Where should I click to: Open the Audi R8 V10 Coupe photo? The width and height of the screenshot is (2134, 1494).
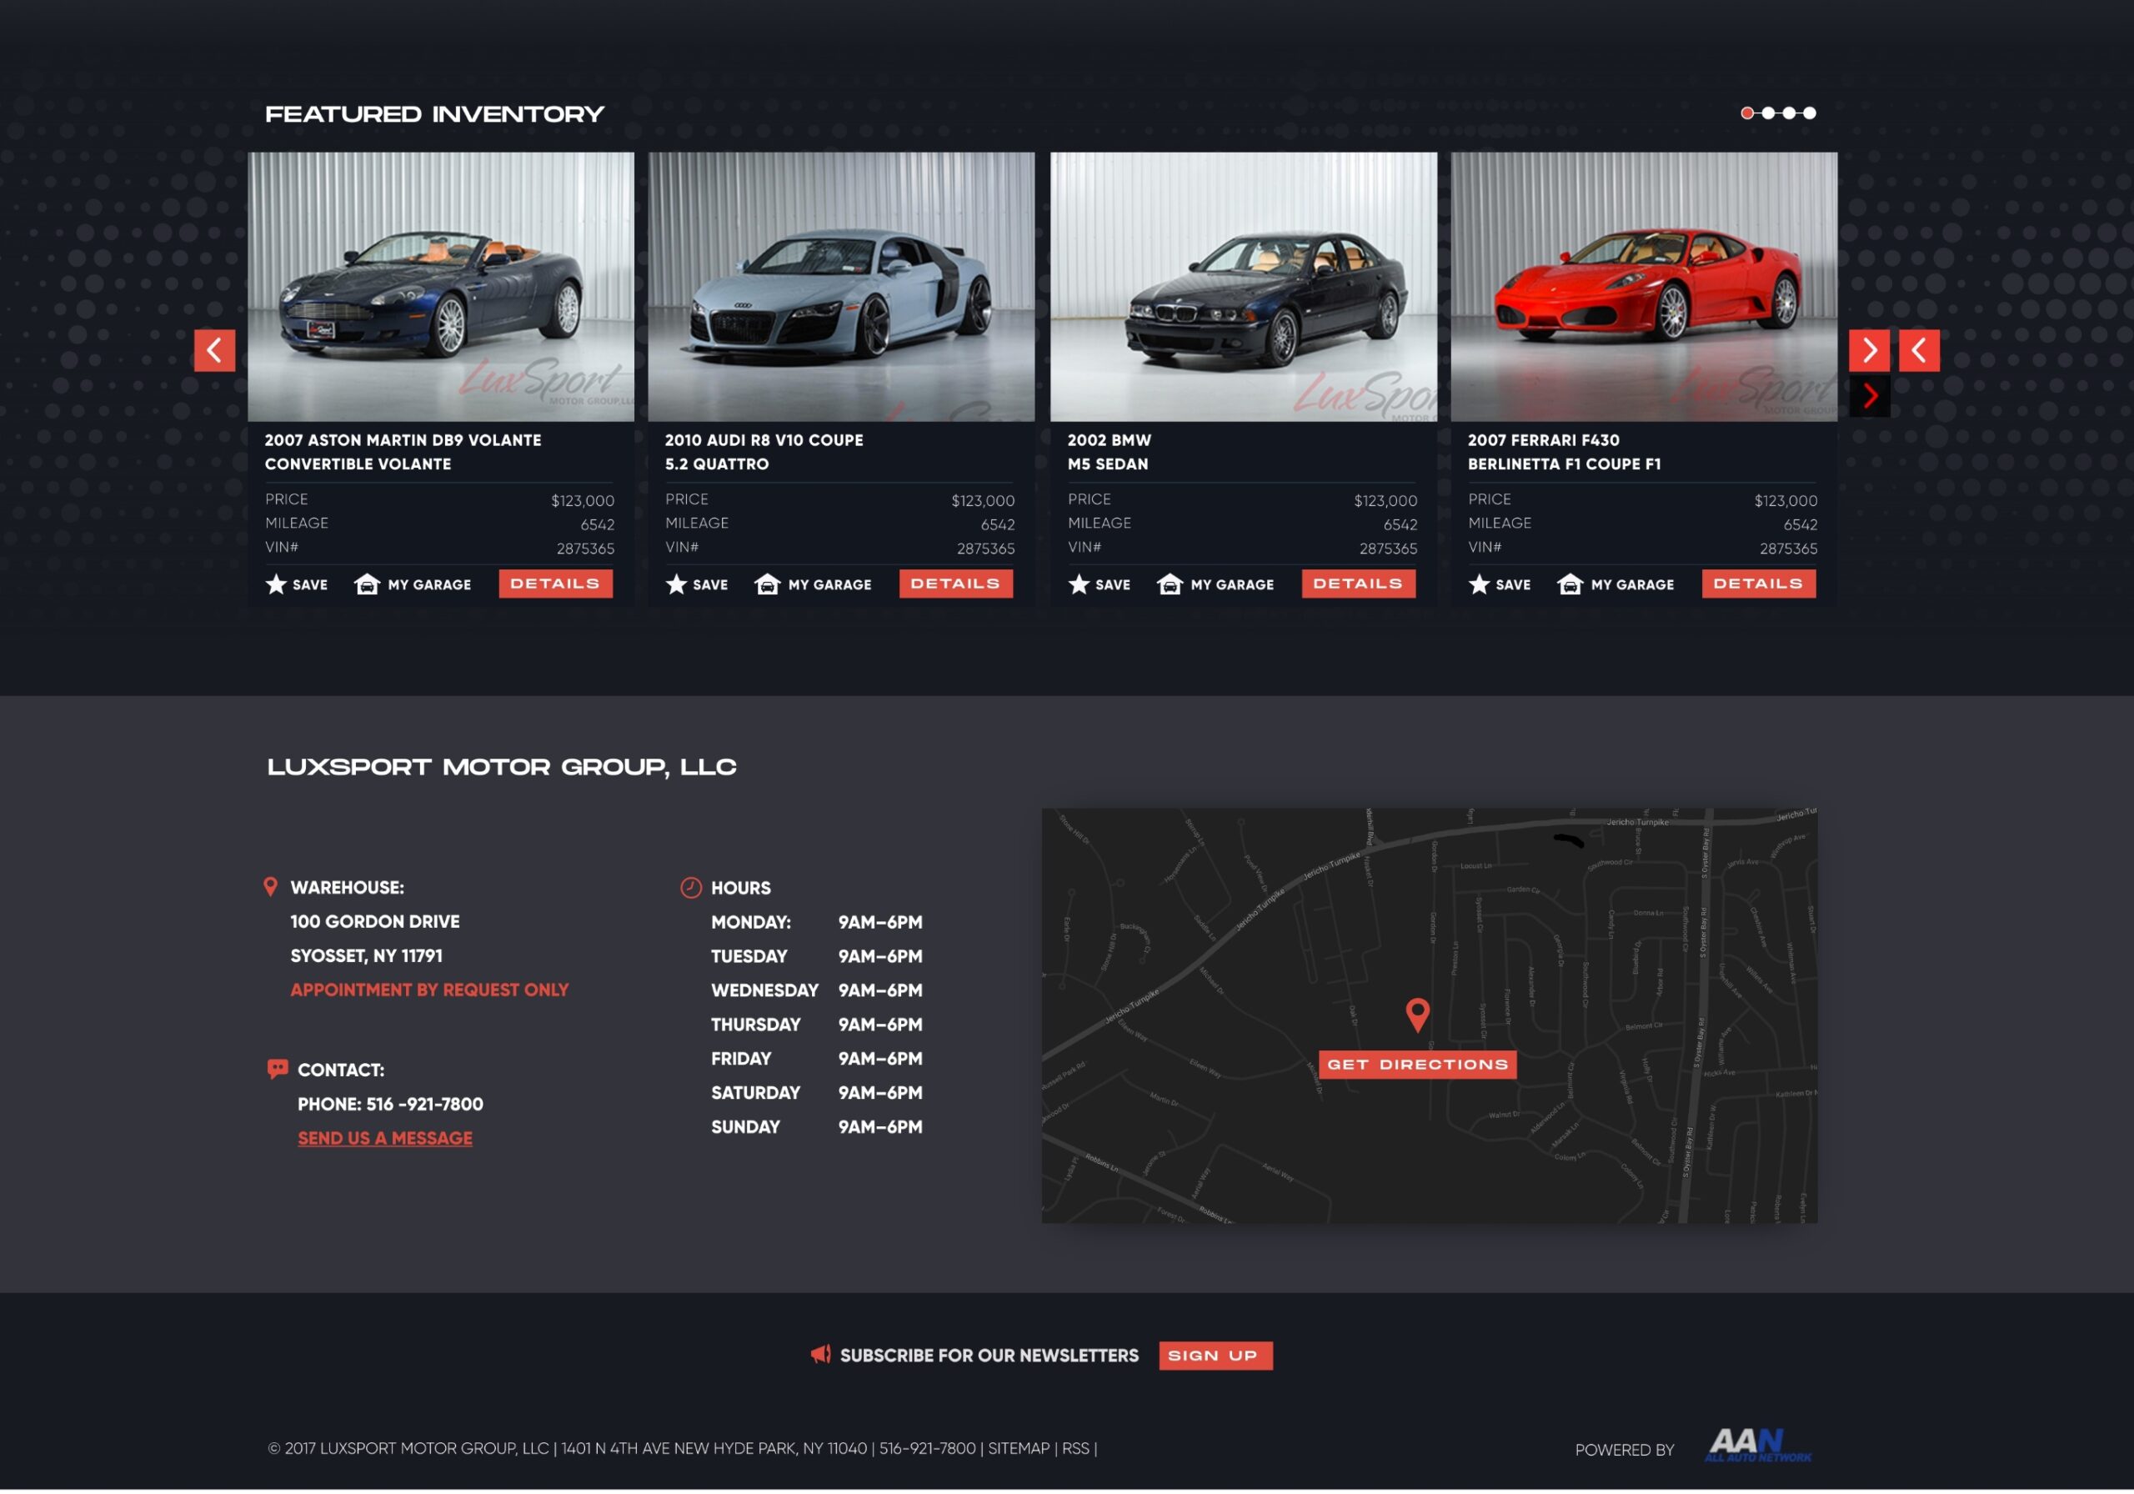(x=842, y=288)
